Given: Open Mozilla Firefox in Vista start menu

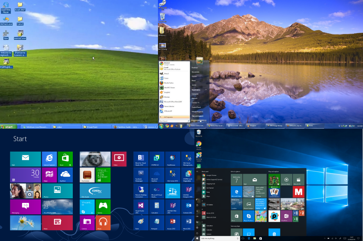Looking at the screenshot, I should point(174,83).
